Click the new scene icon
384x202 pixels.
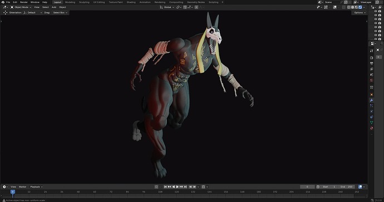coord(346,2)
